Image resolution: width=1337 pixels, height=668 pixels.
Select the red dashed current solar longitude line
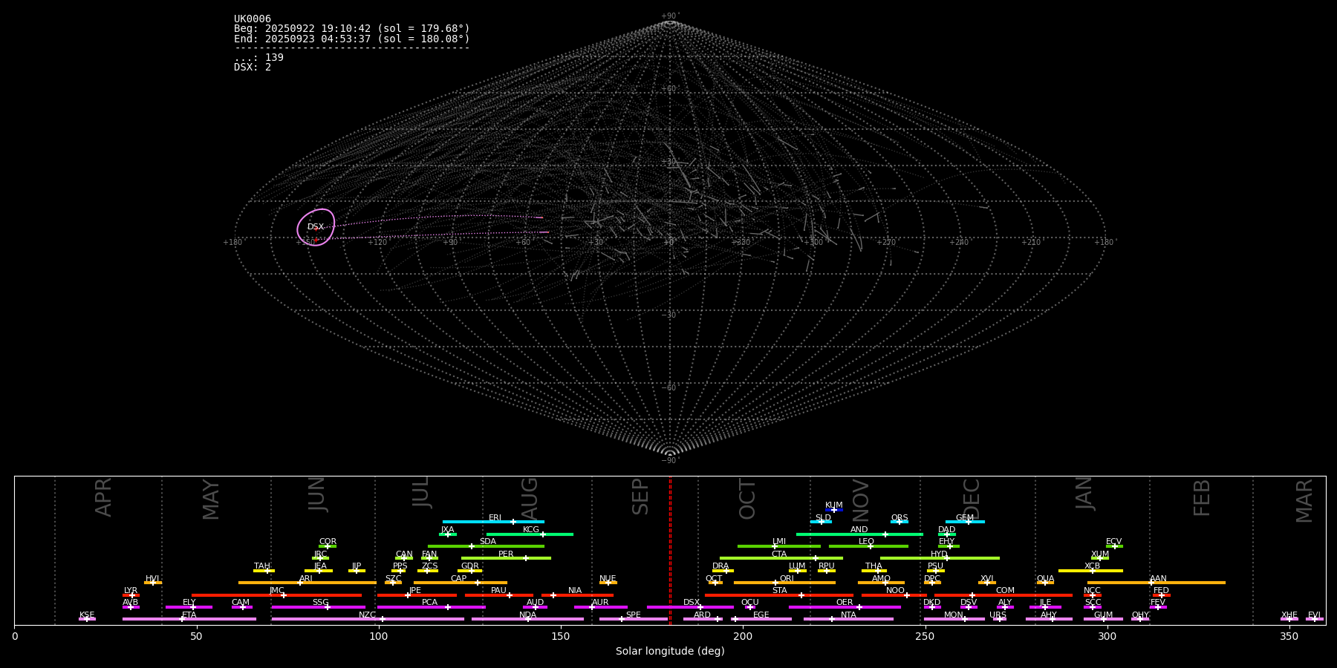point(670,550)
